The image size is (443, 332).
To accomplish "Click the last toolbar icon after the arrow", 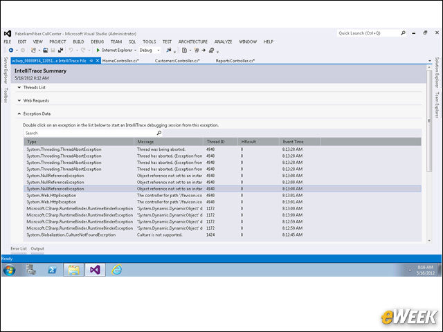I will click(211, 50).
